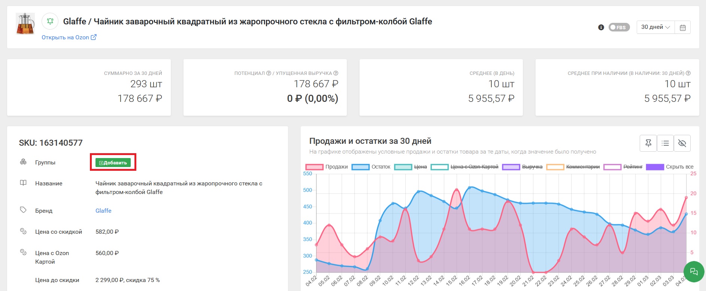Click the 2 299,00 ₽, скидка 75 % value
The image size is (706, 291).
(128, 280)
